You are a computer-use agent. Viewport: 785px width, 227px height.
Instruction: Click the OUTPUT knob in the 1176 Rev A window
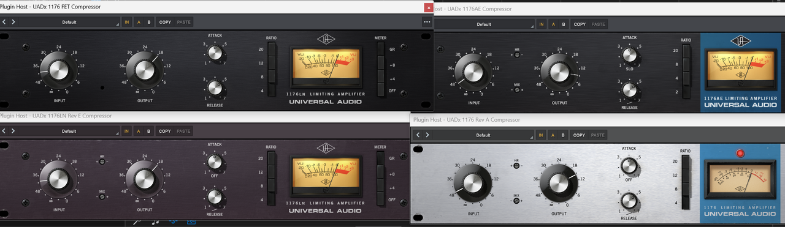point(559,182)
